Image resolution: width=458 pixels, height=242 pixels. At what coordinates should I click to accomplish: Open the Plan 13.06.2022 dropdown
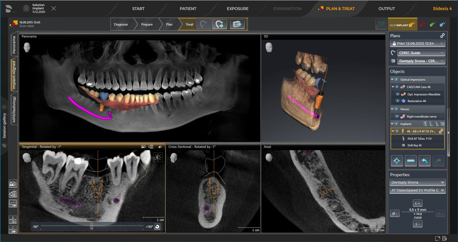[x=417, y=43]
